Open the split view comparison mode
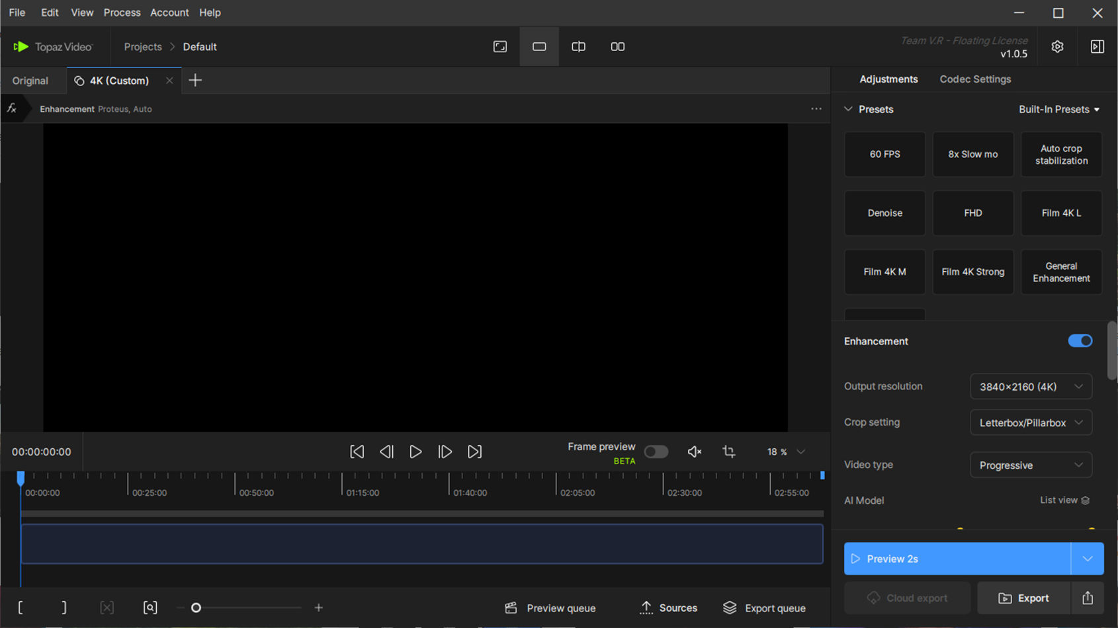Screen dimensions: 1118x628 [x=578, y=46]
